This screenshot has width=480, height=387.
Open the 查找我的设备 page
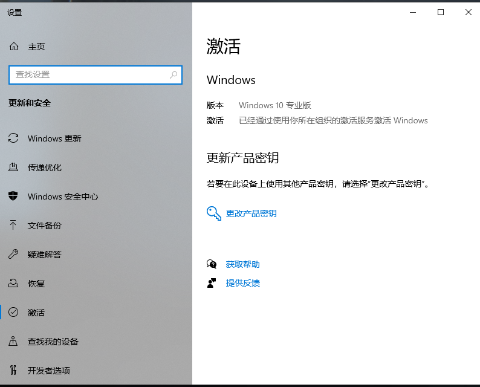(53, 342)
